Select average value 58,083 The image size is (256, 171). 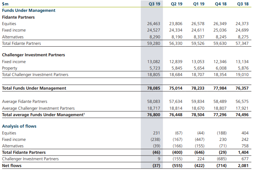(x=153, y=101)
